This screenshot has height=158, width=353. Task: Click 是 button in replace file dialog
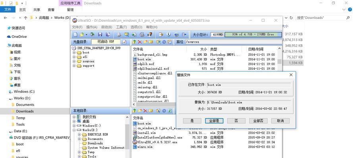[x=192, y=121]
